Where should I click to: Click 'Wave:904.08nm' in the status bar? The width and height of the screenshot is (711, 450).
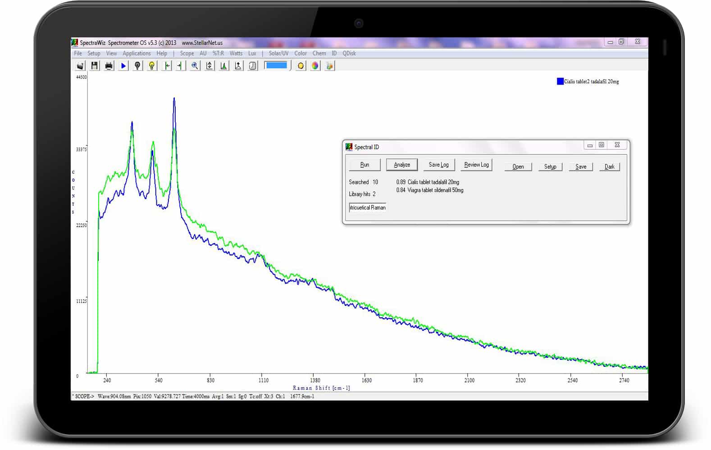pyautogui.click(x=114, y=396)
